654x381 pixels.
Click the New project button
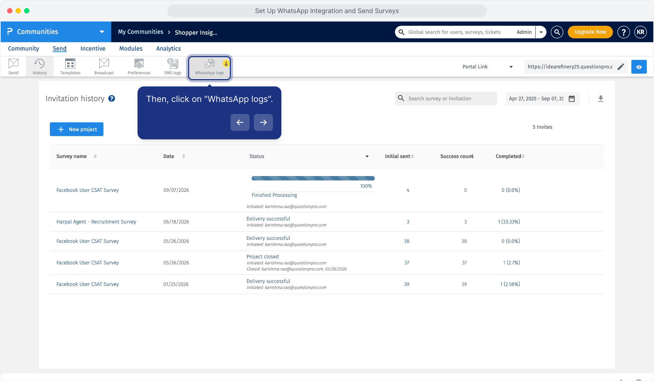pos(77,129)
